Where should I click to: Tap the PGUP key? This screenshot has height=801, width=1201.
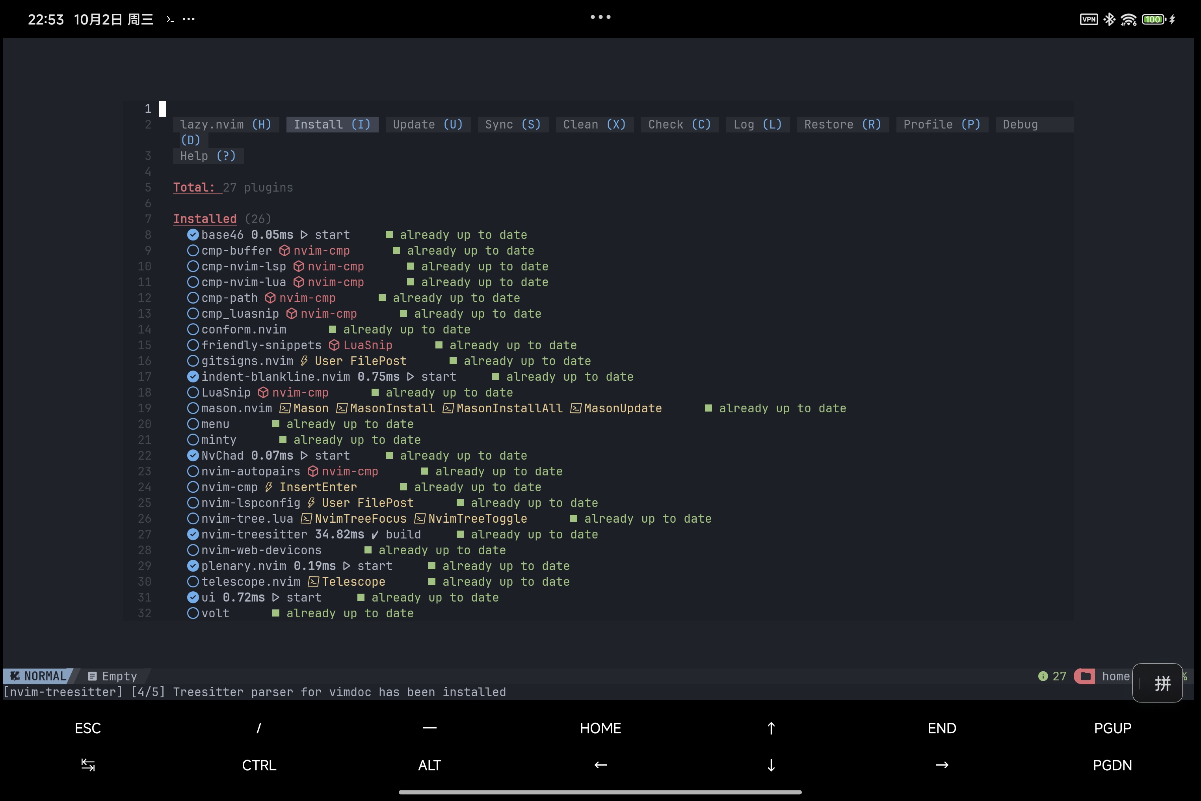click(x=1113, y=728)
